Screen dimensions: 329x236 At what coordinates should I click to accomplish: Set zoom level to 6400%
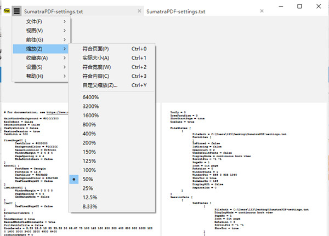pos(90,97)
